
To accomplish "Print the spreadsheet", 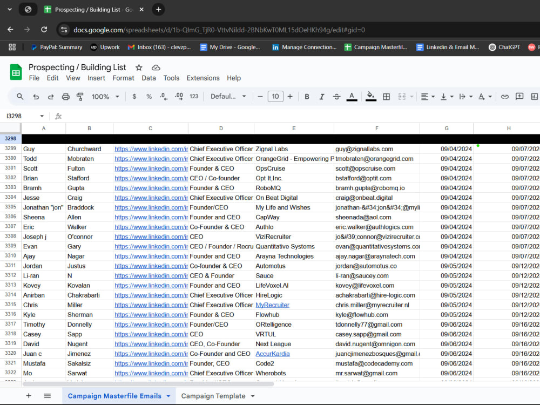I will pyautogui.click(x=65, y=97).
